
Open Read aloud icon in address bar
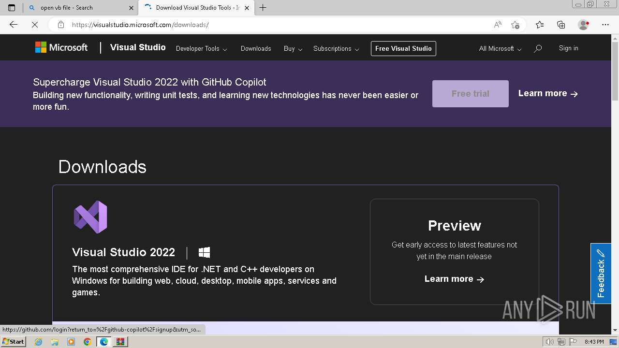coord(498,25)
